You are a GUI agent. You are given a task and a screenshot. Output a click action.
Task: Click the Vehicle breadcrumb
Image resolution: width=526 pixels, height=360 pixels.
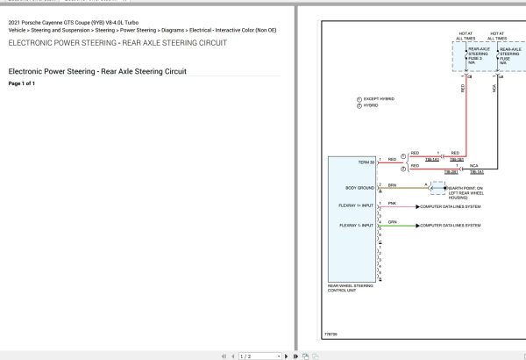(17, 30)
